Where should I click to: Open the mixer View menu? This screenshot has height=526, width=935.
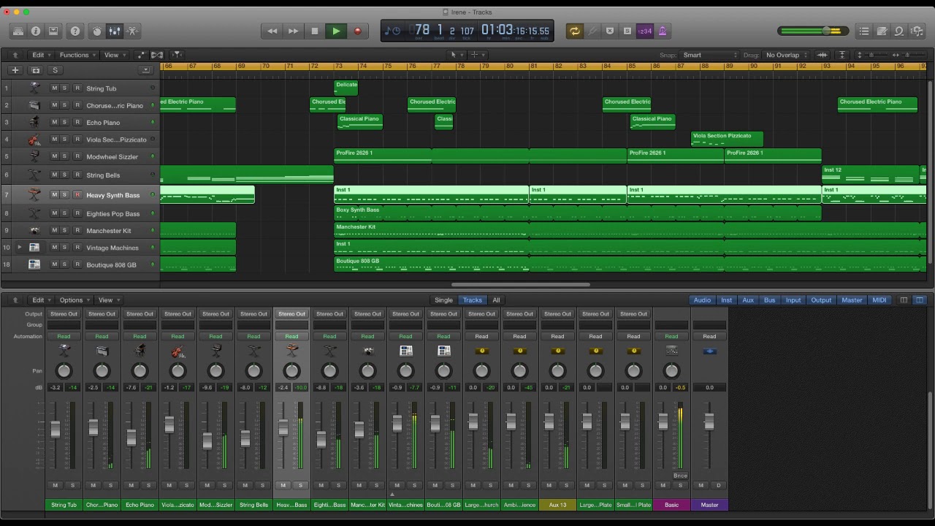(x=108, y=300)
